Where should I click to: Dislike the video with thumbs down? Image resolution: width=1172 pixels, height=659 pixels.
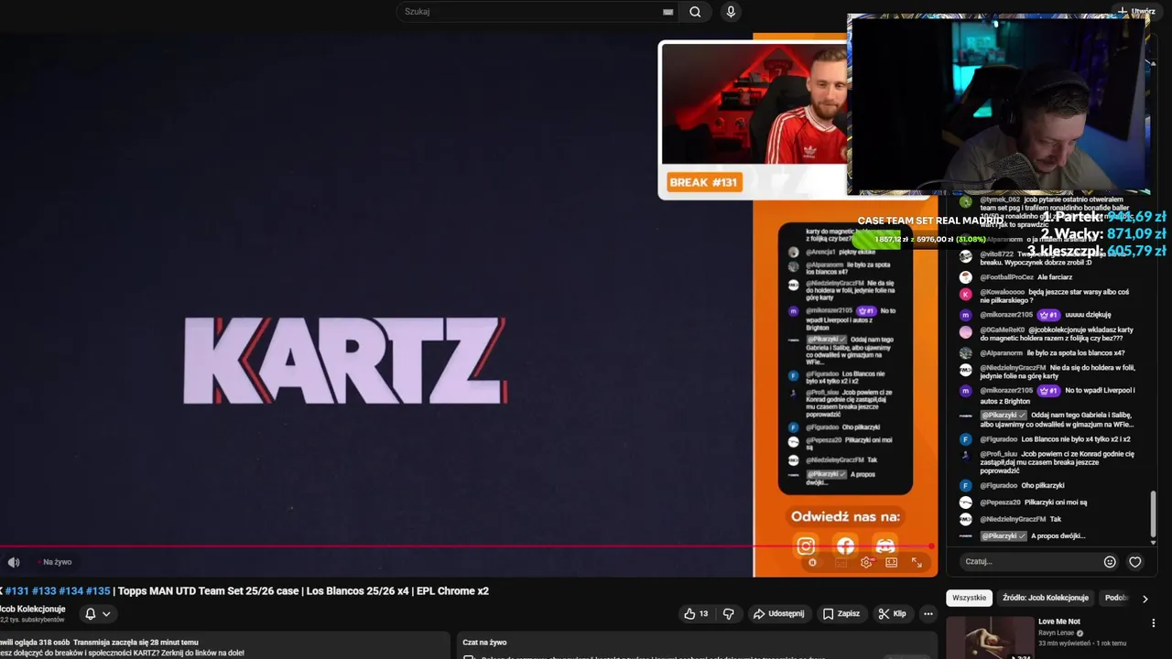pyautogui.click(x=729, y=613)
